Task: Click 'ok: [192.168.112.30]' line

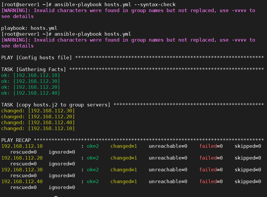Action: click(31, 81)
